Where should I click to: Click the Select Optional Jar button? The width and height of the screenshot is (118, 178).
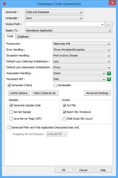coord(45,93)
